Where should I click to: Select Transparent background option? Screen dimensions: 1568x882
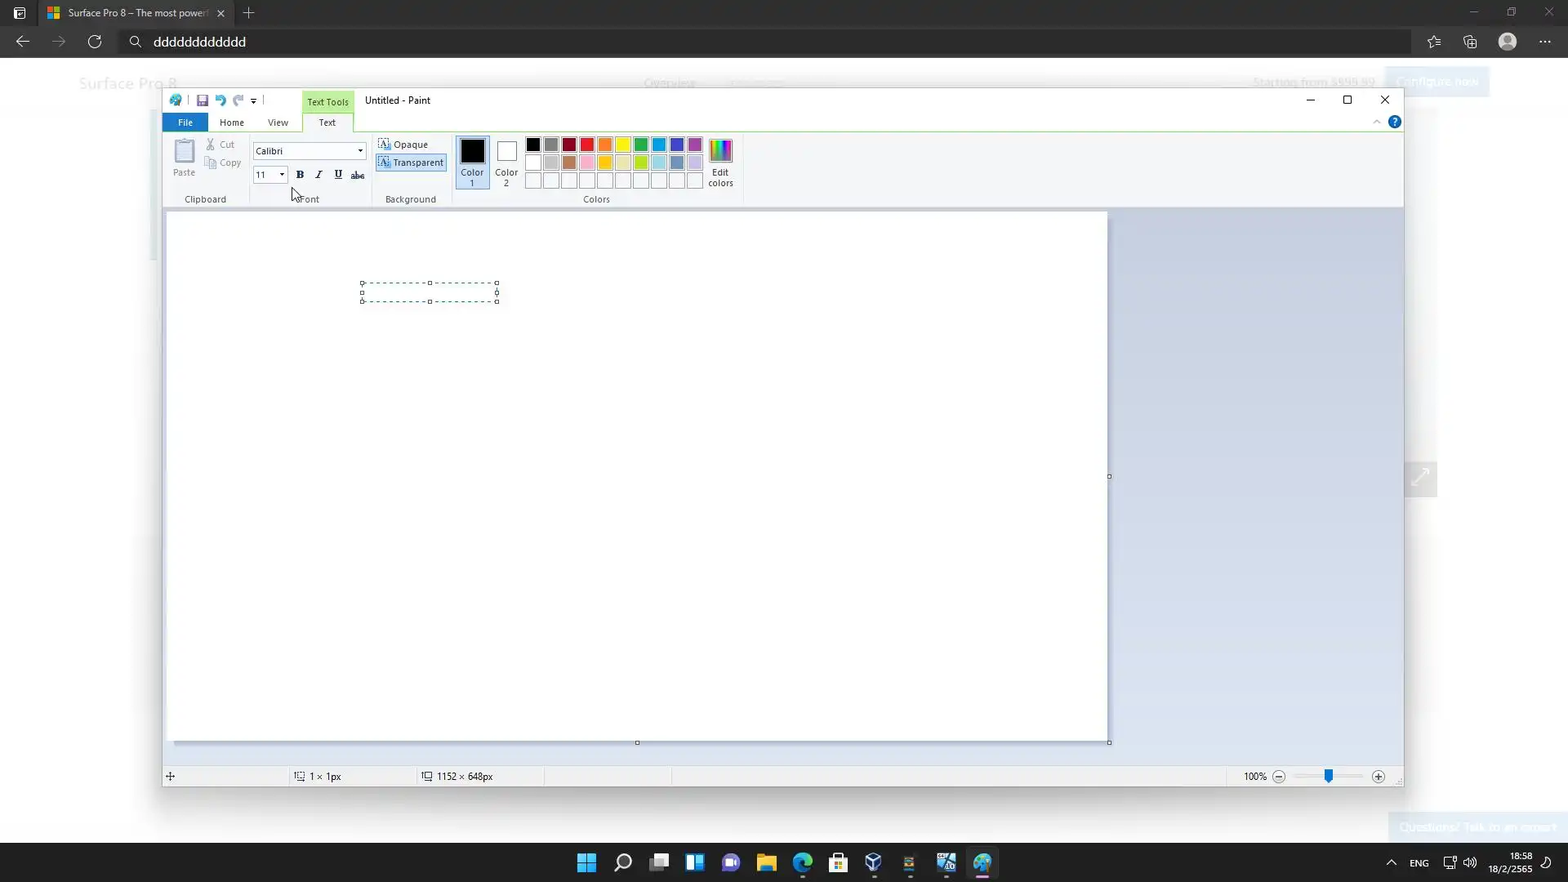click(x=411, y=163)
